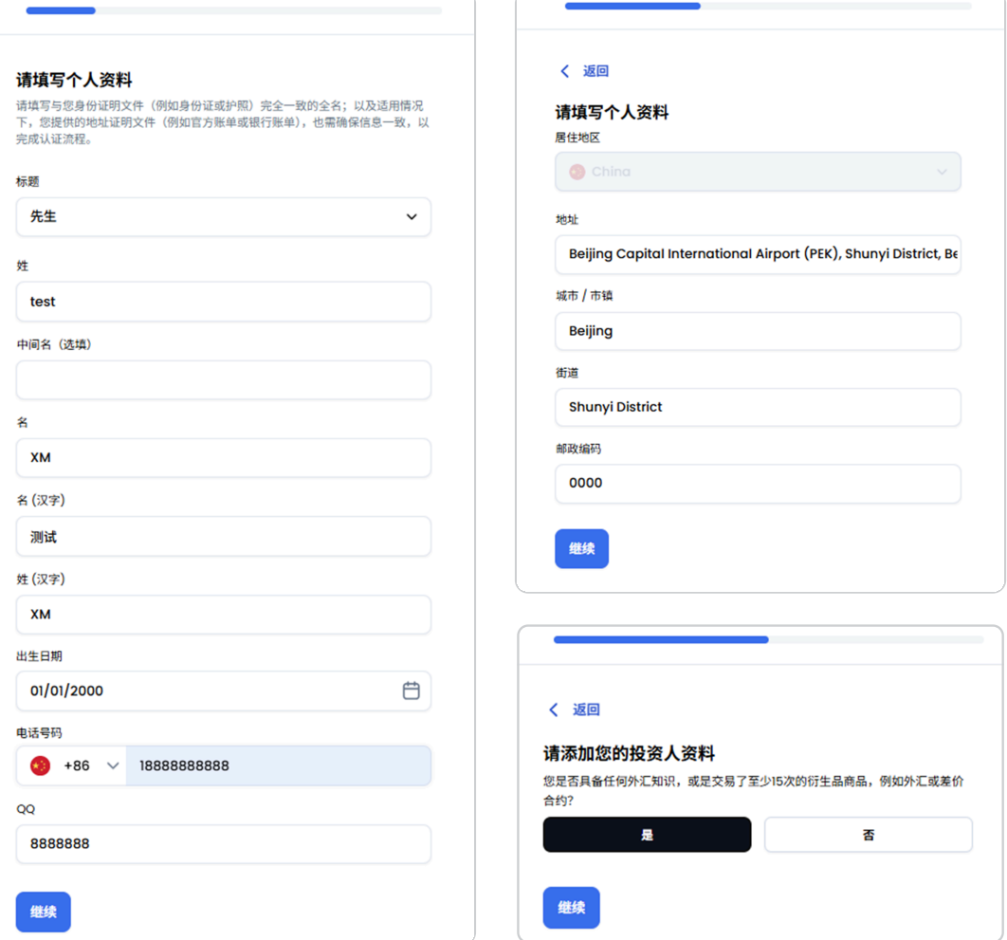Focus phone number field with 18888888888

278,765
